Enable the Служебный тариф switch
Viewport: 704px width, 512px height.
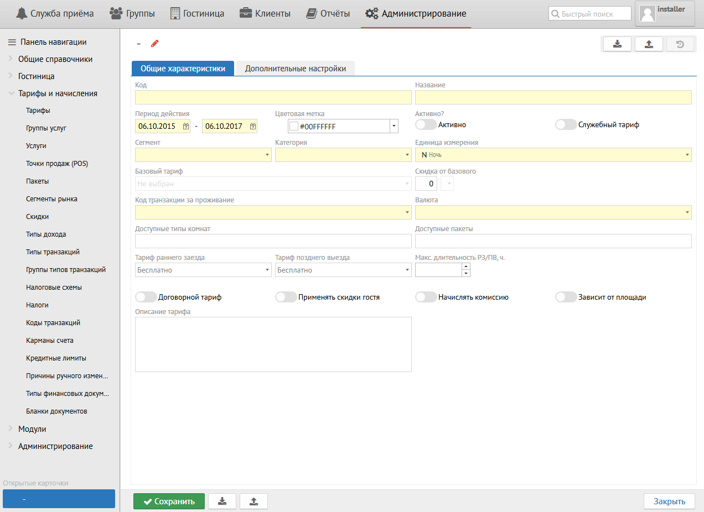click(x=566, y=125)
